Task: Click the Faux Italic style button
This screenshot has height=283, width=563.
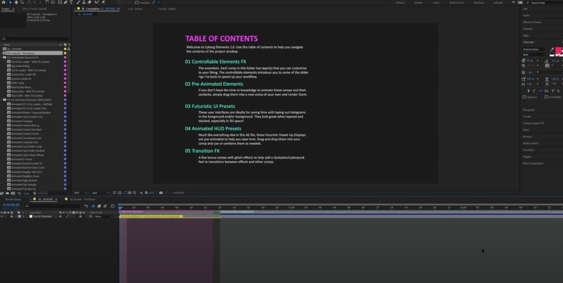Action: pyautogui.click(x=534, y=91)
